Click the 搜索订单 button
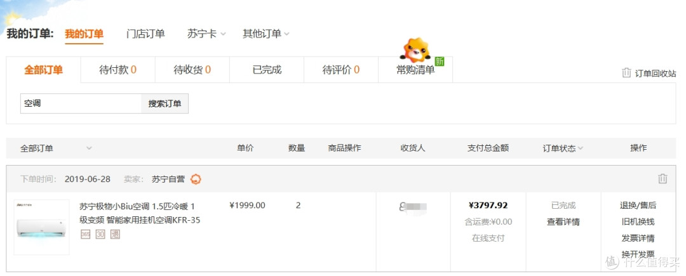The image size is (686, 276). coord(165,103)
